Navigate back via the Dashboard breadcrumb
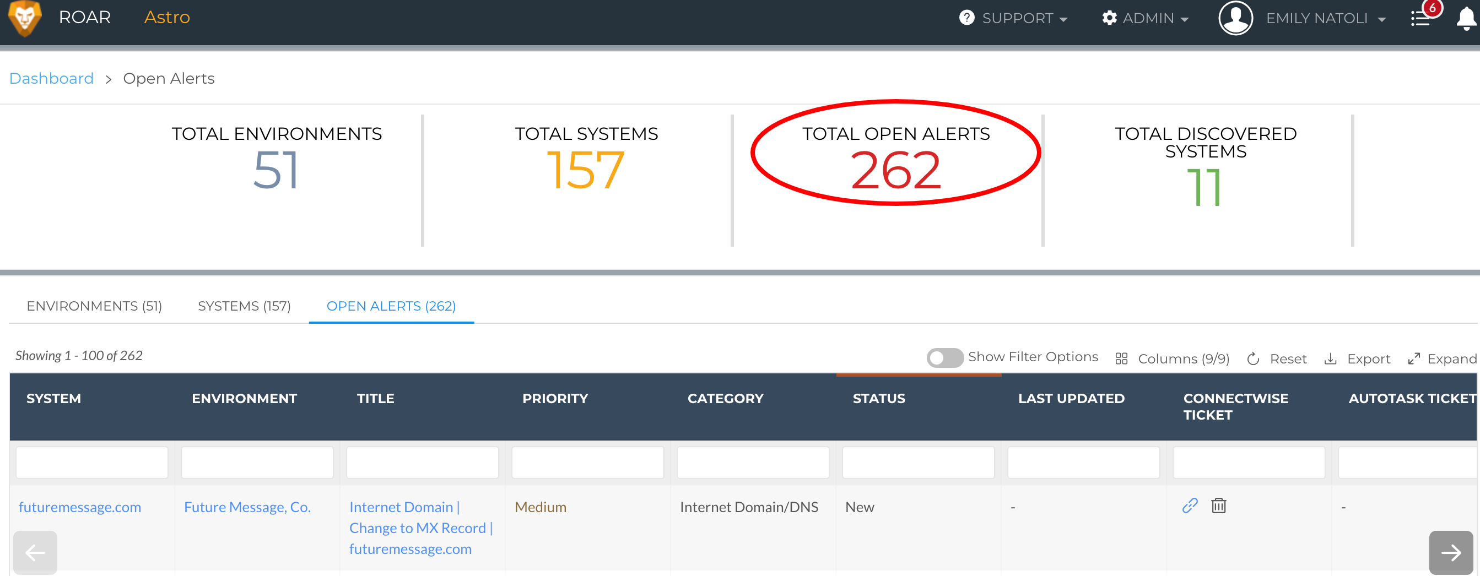Screen dimensions: 1480x576 pos(51,78)
